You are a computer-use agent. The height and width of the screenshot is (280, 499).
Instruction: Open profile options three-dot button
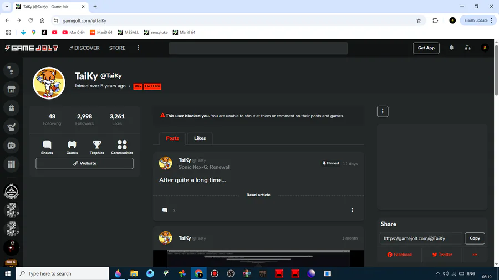pyautogui.click(x=383, y=111)
